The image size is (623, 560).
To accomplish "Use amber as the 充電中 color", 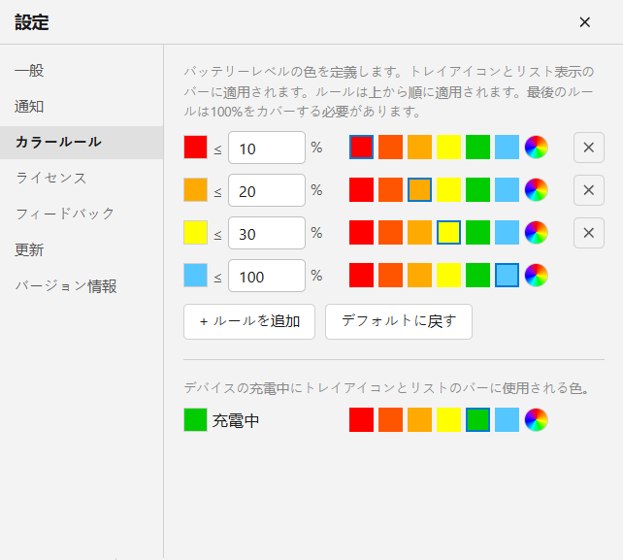I will point(419,419).
